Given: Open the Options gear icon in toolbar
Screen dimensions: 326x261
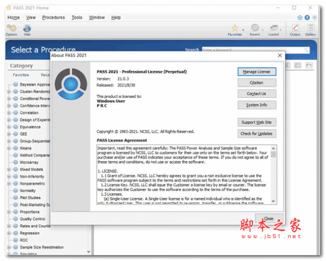Looking at the screenshot, I should pyautogui.click(x=11, y=28).
